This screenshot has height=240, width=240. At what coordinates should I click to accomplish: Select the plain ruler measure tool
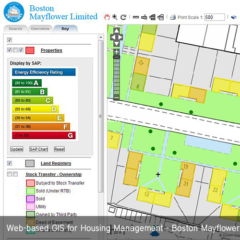(x=136, y=17)
